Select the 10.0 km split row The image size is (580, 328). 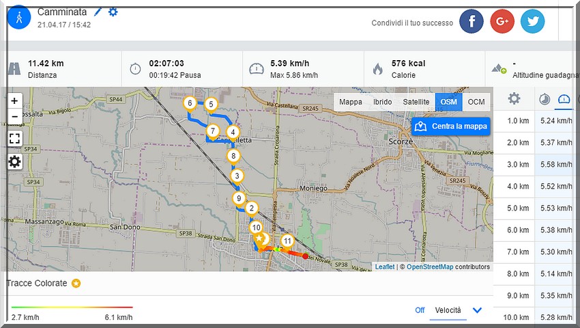[536, 318]
